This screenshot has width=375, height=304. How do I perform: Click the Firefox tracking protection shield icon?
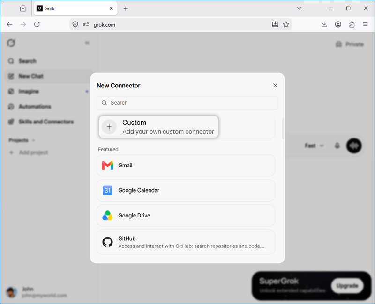(75, 24)
